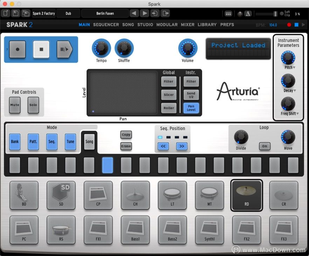Select the RS rimshot pad
The image size is (309, 256).
point(61,230)
